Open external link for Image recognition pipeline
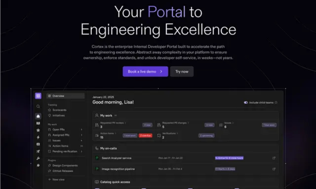Image resolution: width=316 pixels, height=189 pixels. click(x=274, y=169)
